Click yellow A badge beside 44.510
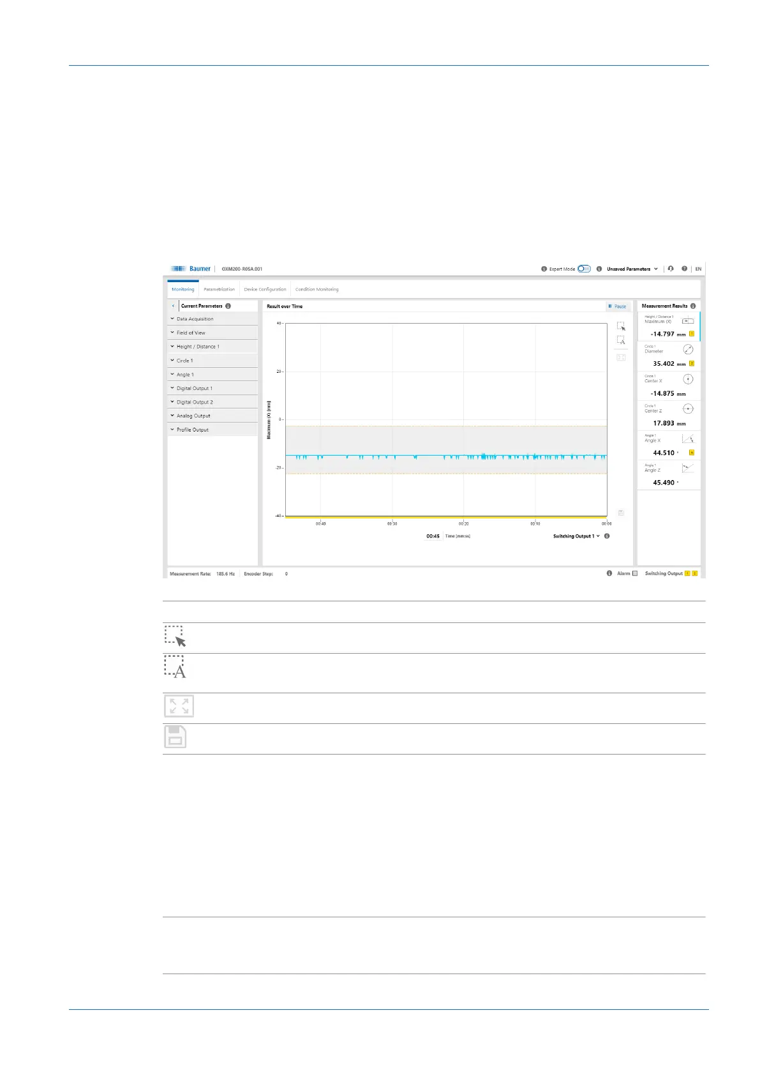This screenshot has width=760, height=1075. tap(692, 453)
